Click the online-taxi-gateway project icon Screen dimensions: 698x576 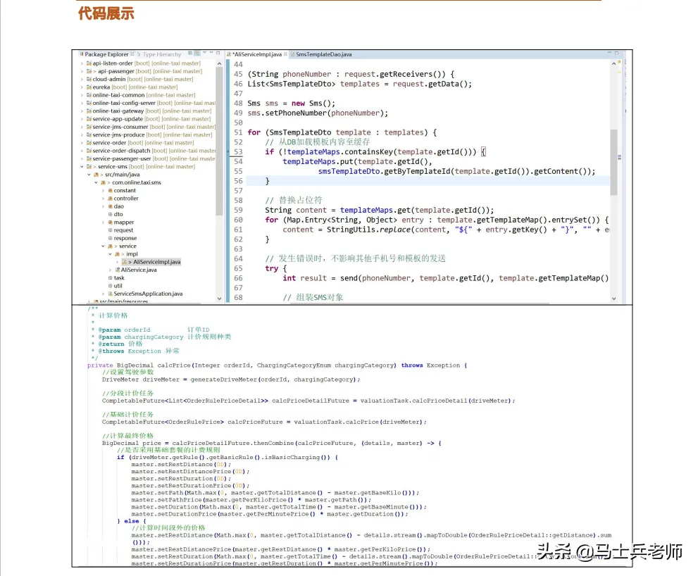[89, 111]
